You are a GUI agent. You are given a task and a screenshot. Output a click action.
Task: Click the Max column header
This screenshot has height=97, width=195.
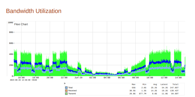(133, 85)
